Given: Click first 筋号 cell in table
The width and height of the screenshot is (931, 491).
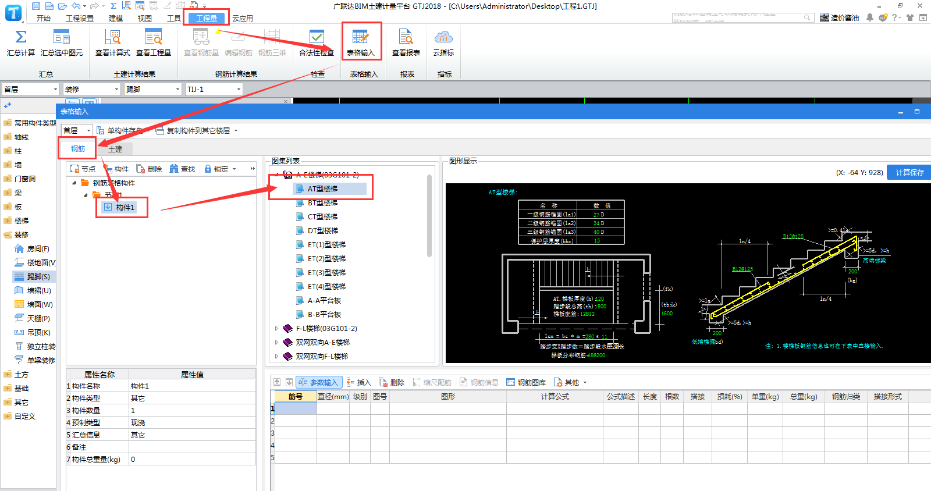Looking at the screenshot, I should point(295,408).
